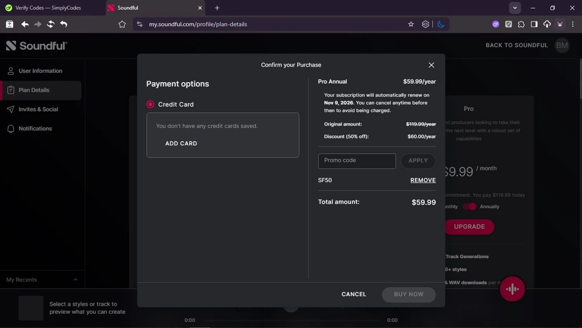The width and height of the screenshot is (582, 328).
Task: Click the undo arrow toolbar icon
Action: [64, 24]
